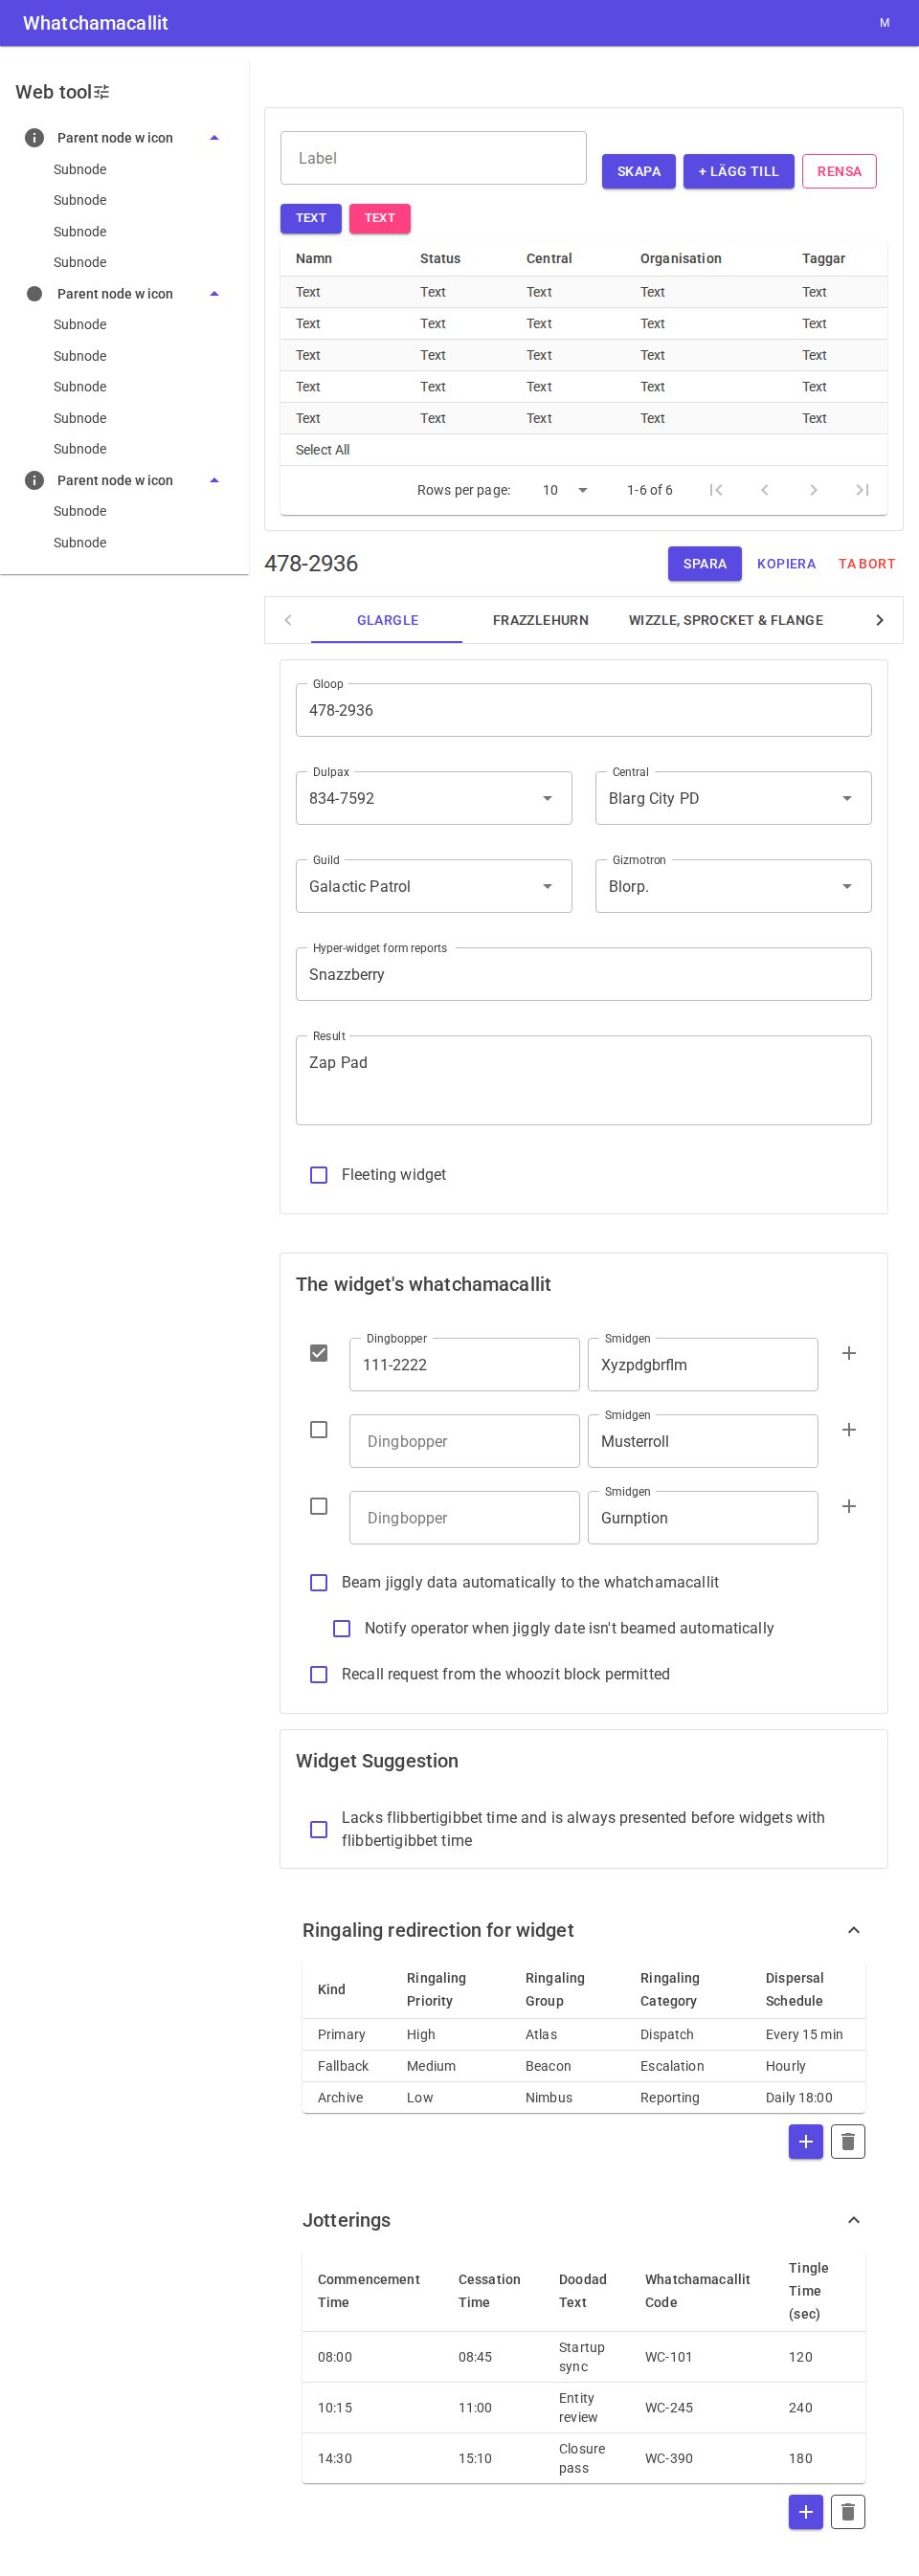Tick the checkbox in the Musterroll row
This screenshot has width=919, height=2576.
(x=319, y=1430)
